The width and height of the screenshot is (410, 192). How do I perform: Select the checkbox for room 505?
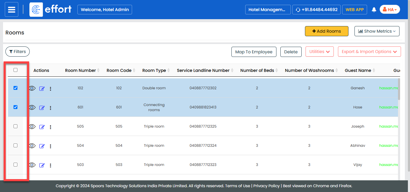tap(16, 126)
